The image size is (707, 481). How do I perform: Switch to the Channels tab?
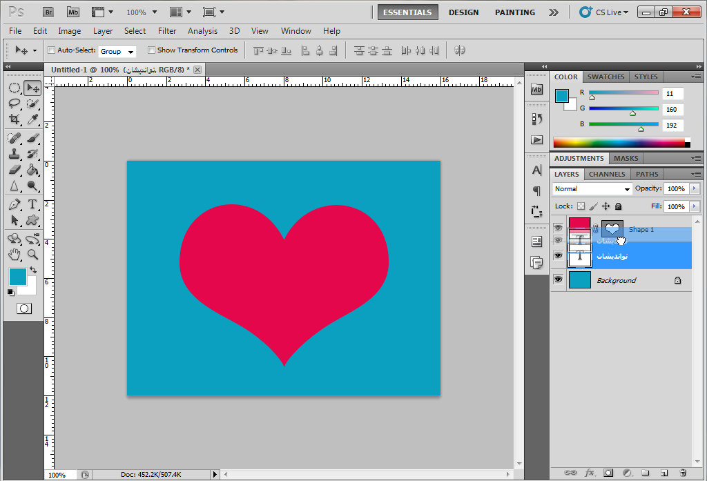(607, 175)
